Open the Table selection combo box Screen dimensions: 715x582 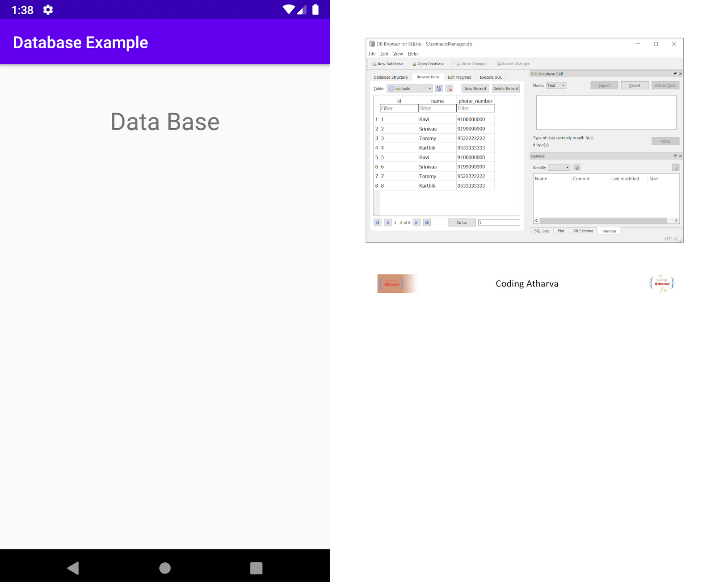[x=409, y=89]
